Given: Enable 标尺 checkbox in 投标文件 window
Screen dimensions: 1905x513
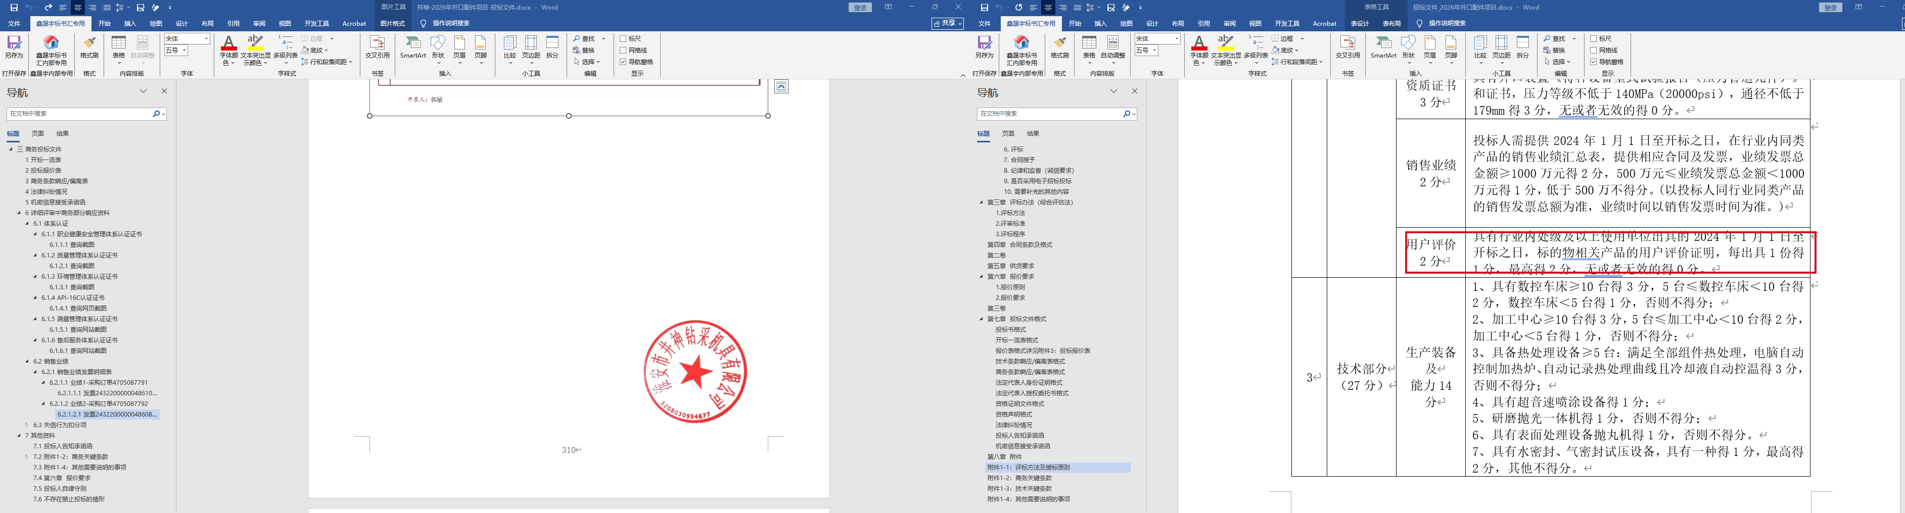Looking at the screenshot, I should point(623,38).
